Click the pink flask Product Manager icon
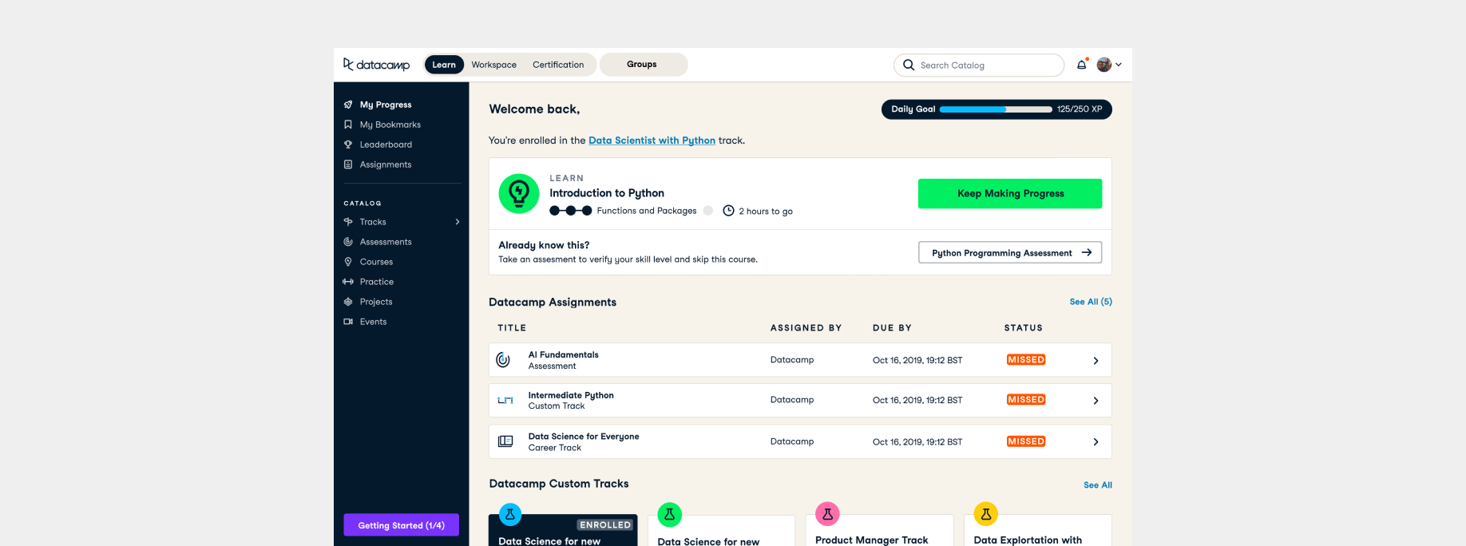 (x=827, y=514)
